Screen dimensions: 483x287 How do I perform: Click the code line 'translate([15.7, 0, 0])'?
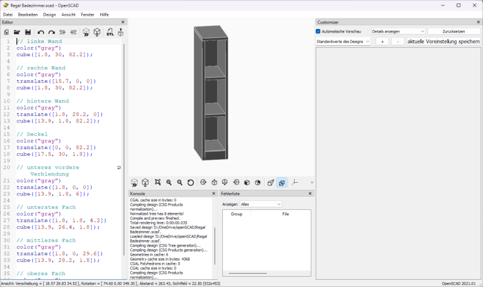pos(56,81)
